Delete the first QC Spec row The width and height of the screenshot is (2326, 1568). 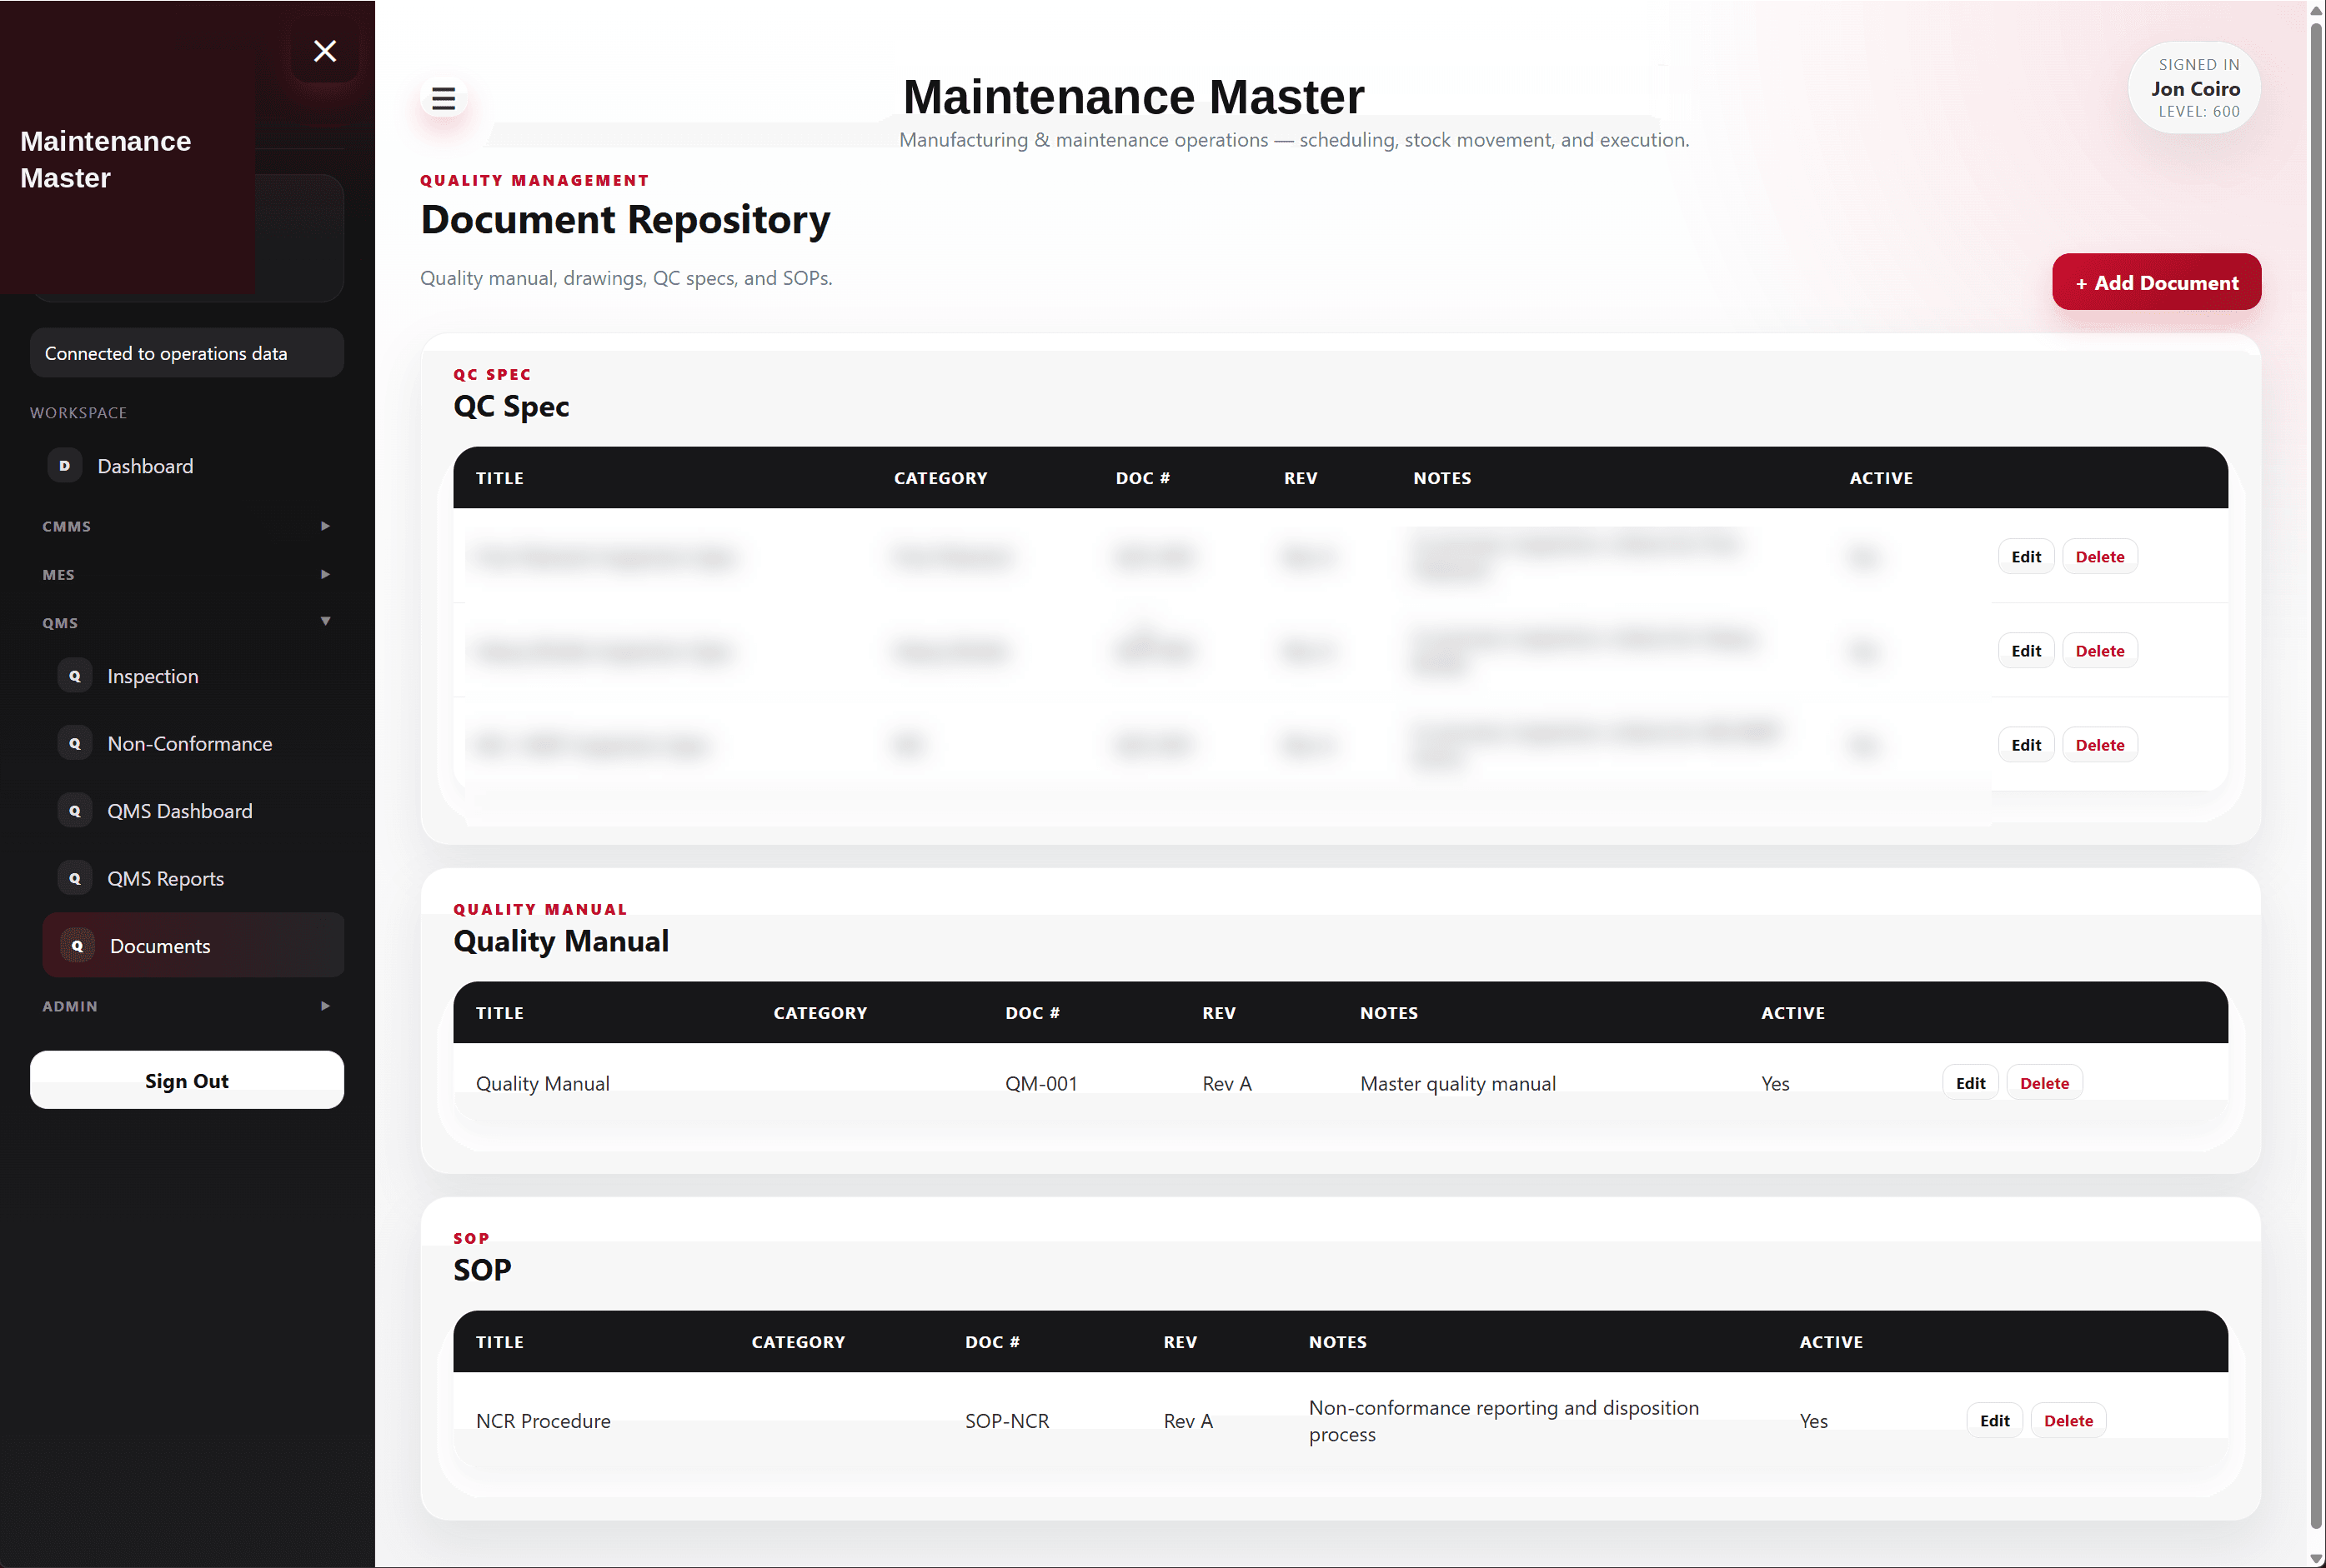click(x=2099, y=557)
